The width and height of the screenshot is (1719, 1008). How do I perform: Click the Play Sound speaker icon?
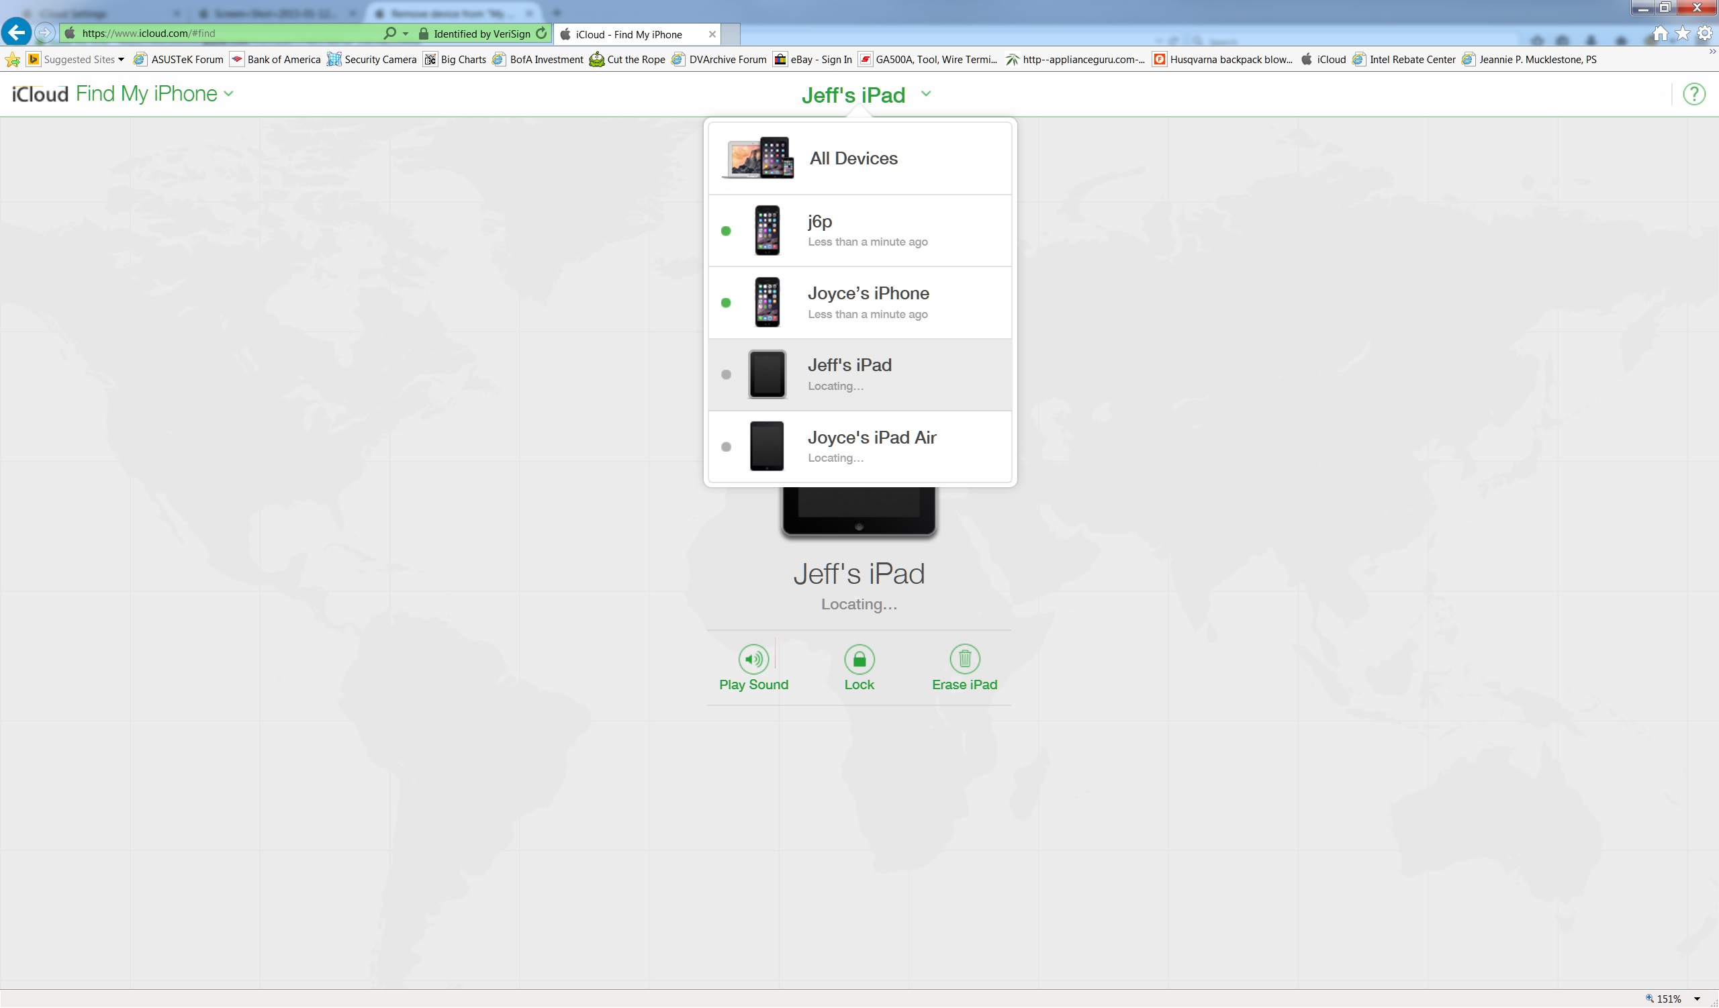(x=753, y=659)
